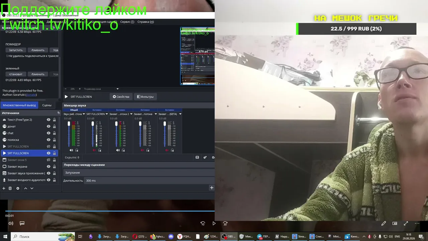Viewport: 428px width, 241px height.
Task: Move the selected source up
Action: tap(25, 188)
